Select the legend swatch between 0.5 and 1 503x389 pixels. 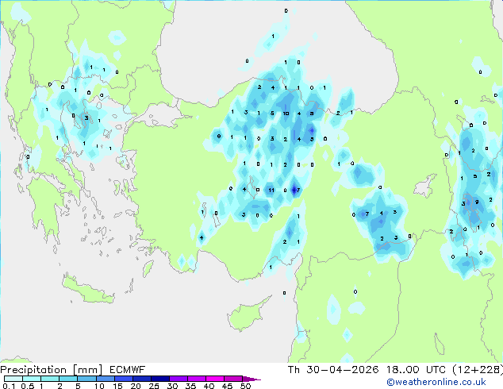(32, 379)
